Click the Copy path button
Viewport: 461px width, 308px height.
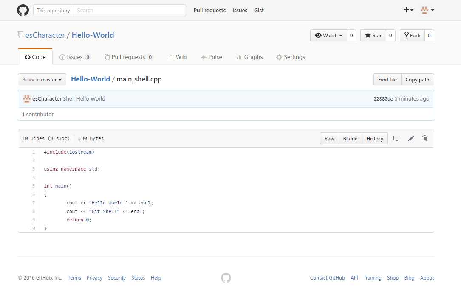pos(418,80)
